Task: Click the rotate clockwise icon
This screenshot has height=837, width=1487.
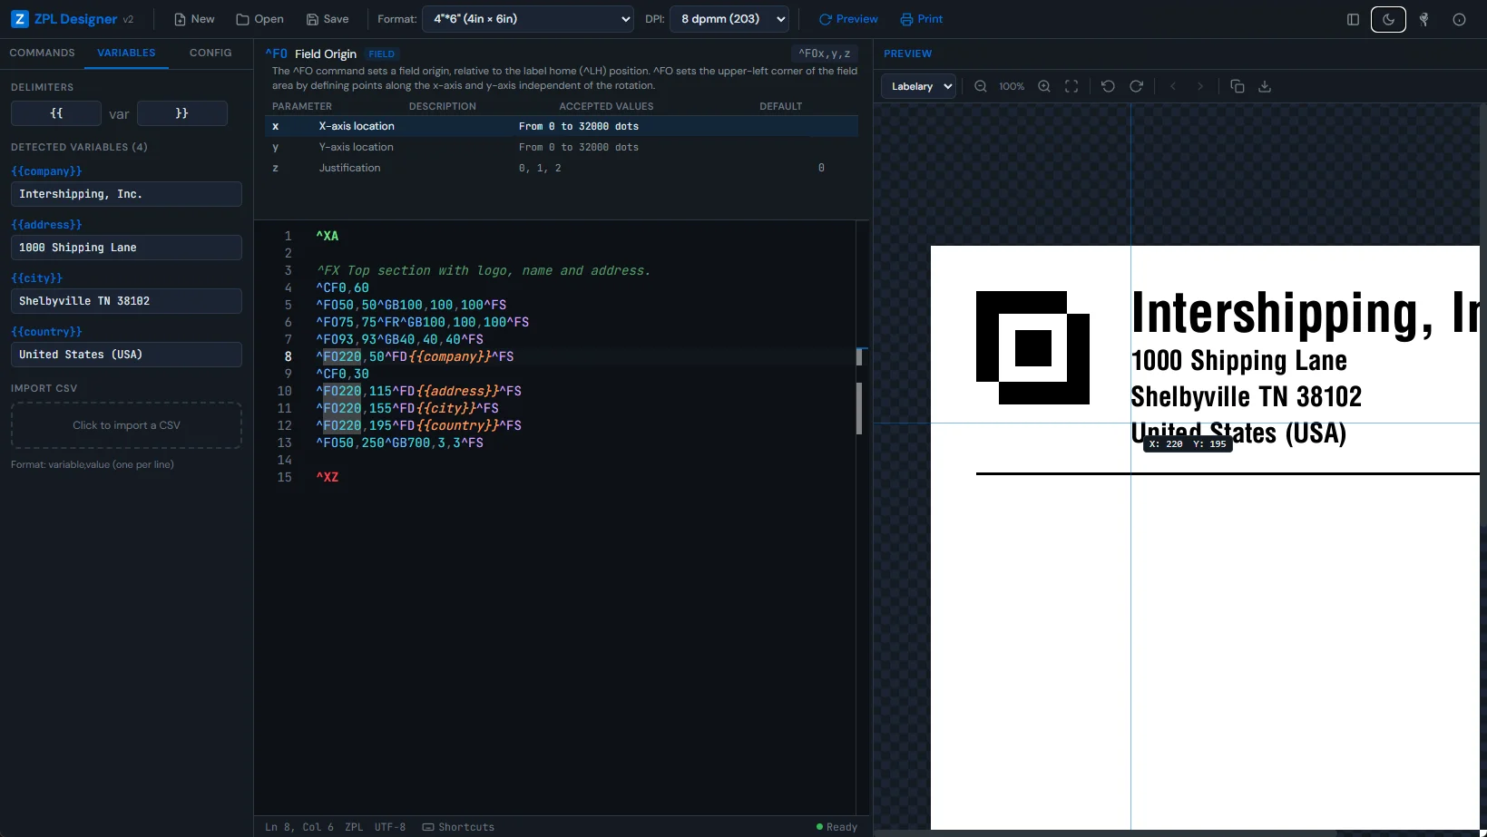Action: (x=1137, y=86)
